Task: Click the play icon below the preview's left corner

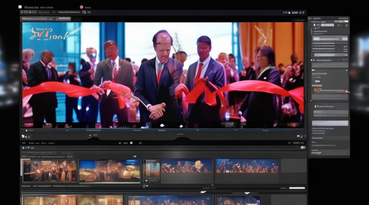Action: click(23, 136)
